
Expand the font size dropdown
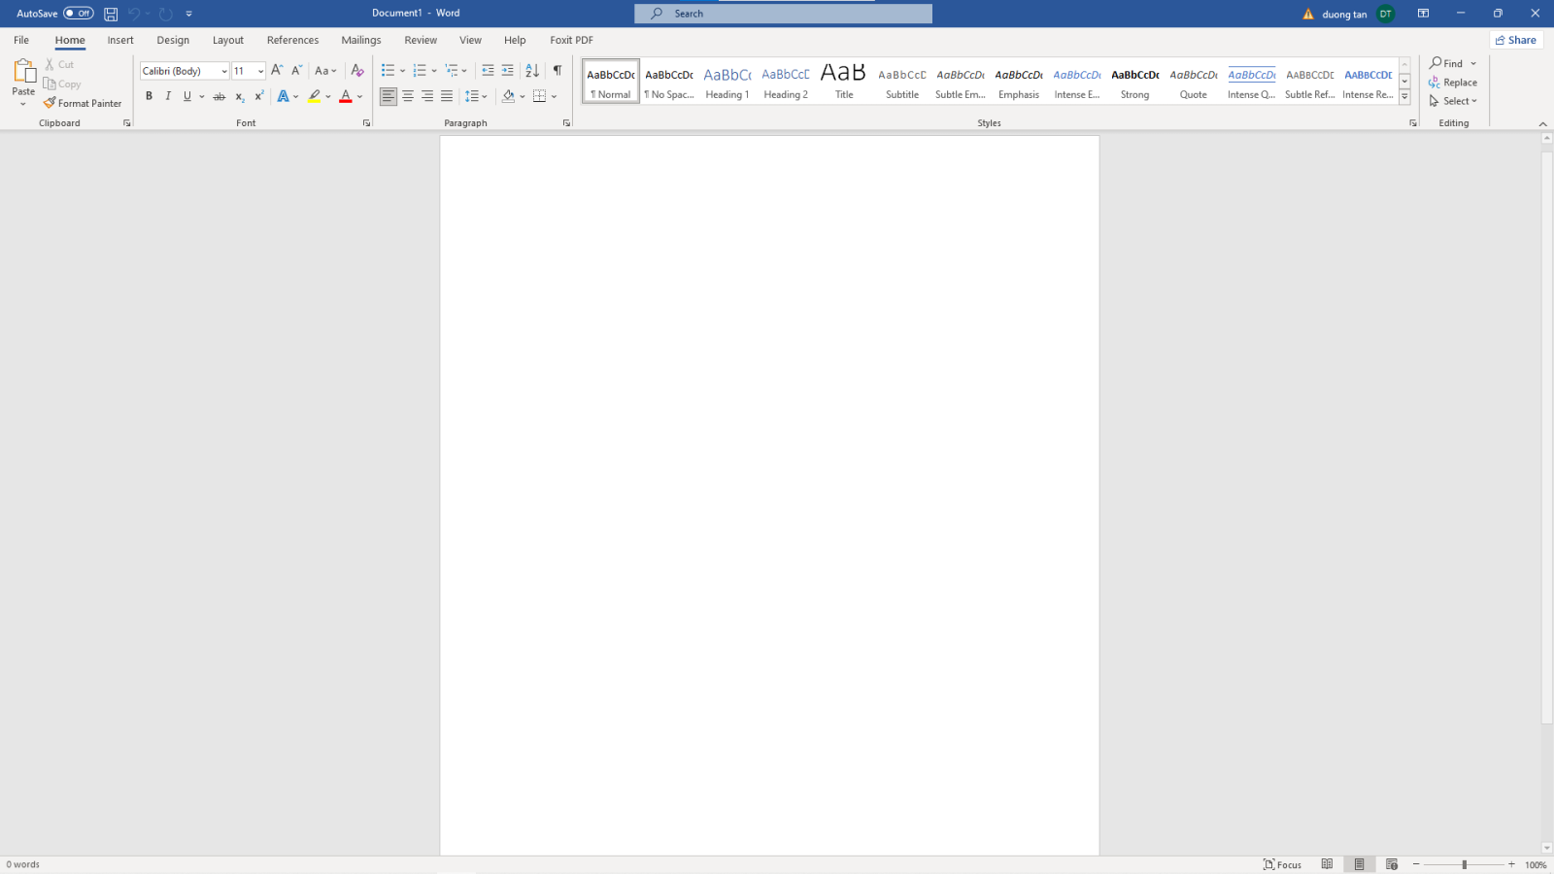260,71
